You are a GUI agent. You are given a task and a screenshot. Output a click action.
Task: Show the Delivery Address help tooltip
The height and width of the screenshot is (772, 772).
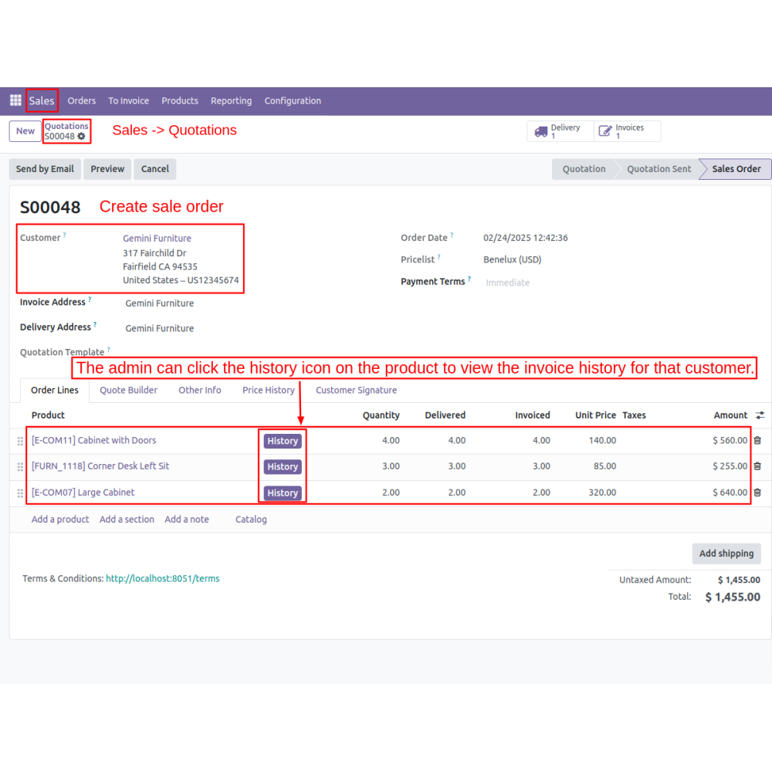point(95,324)
